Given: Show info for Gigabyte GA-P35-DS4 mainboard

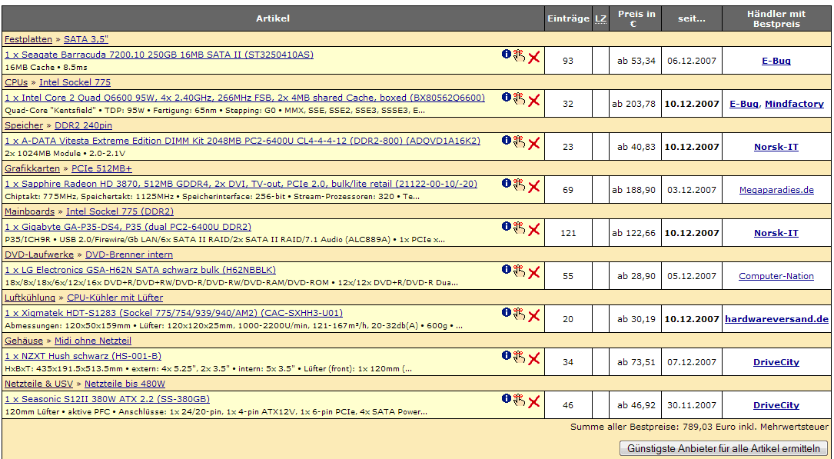Looking at the screenshot, I should click(507, 227).
